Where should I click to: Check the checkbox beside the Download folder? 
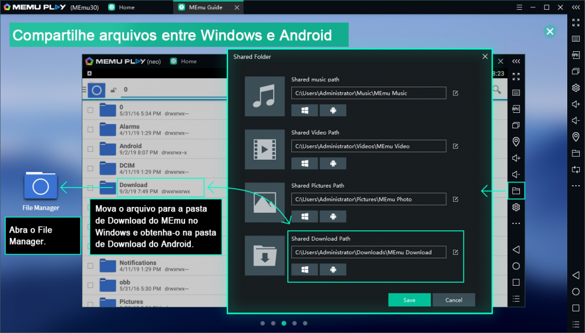coord(89,186)
